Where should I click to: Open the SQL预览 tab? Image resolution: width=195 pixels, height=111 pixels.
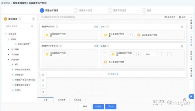click(77, 100)
